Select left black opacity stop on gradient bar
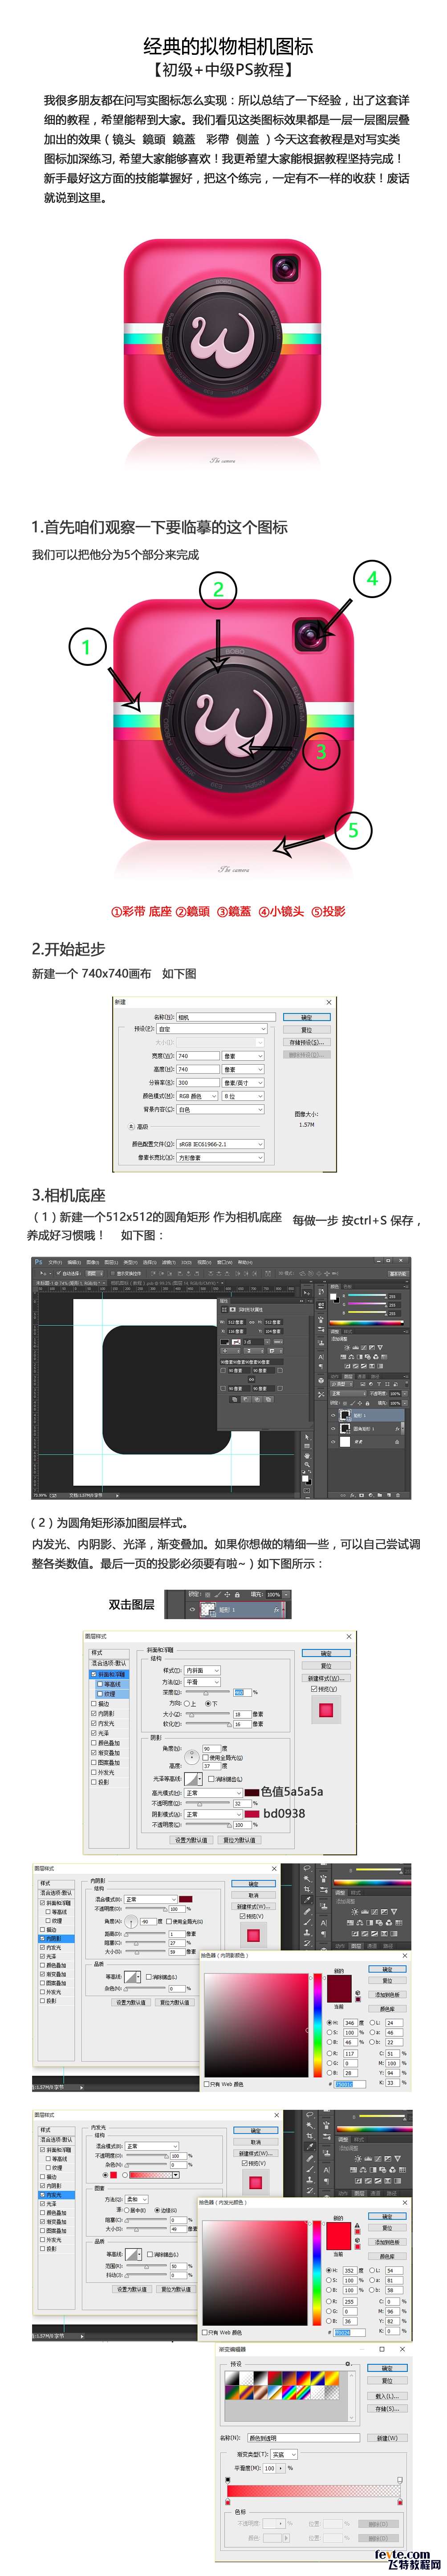Image resolution: width=447 pixels, height=2576 pixels. (228, 2481)
